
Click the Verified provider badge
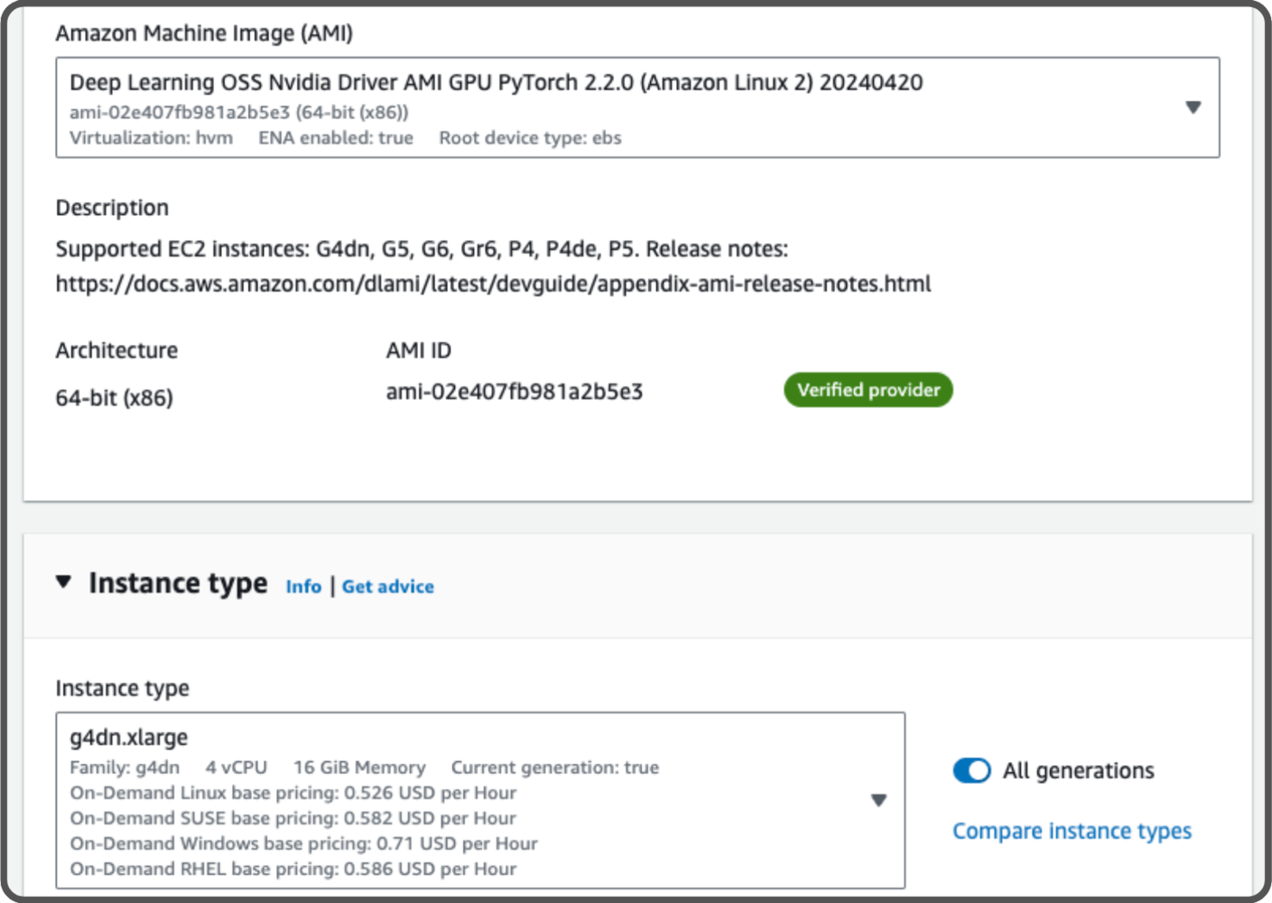pos(868,390)
